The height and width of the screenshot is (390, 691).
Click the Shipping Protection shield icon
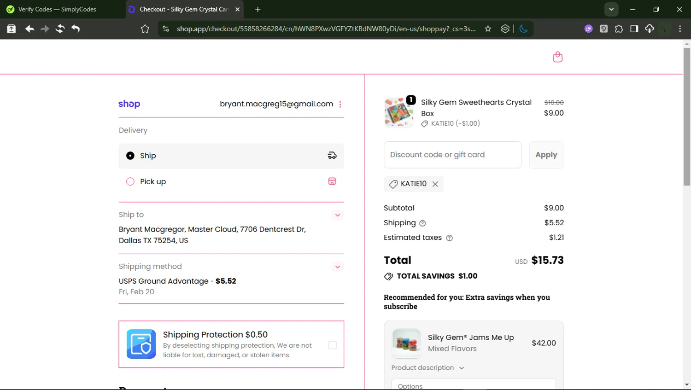click(141, 344)
